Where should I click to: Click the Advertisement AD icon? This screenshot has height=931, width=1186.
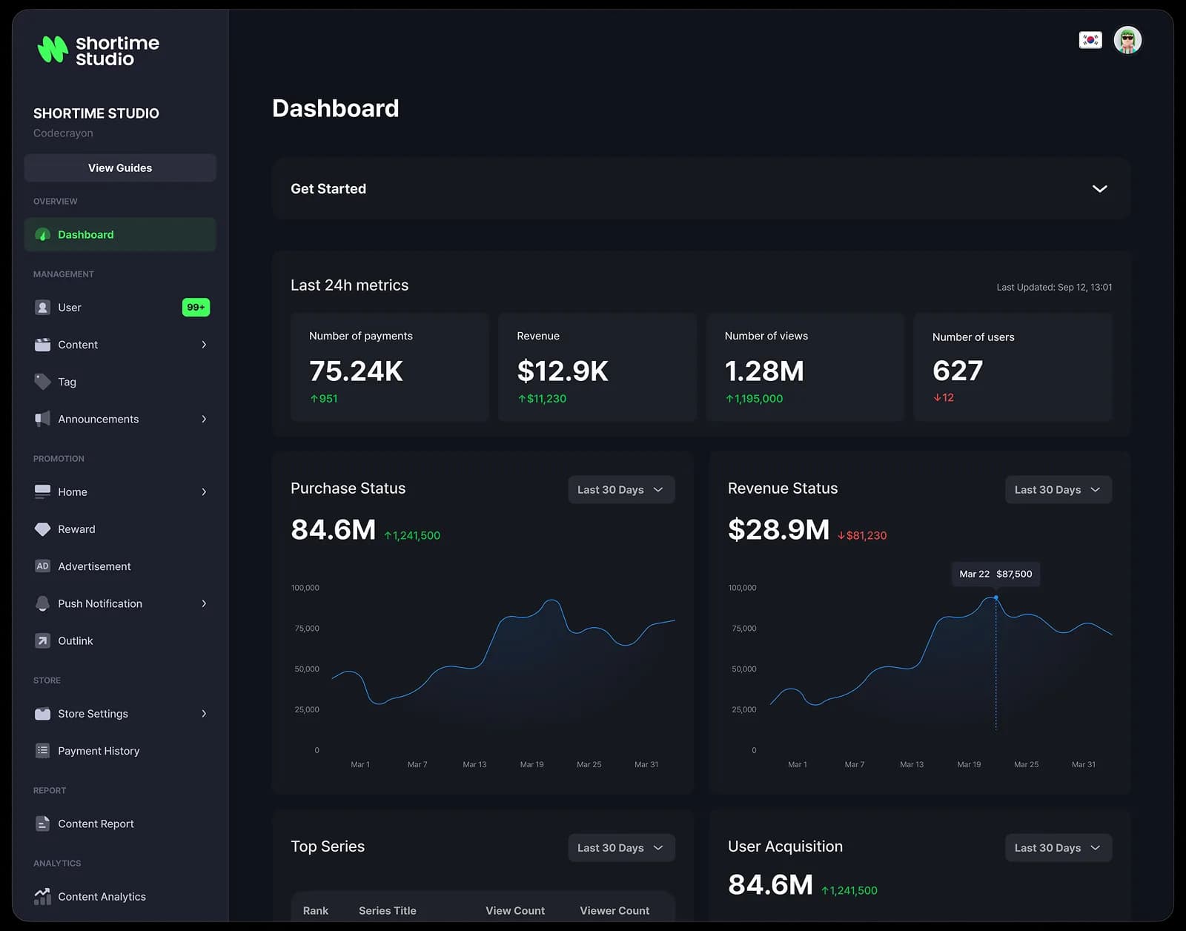pyautogui.click(x=43, y=566)
